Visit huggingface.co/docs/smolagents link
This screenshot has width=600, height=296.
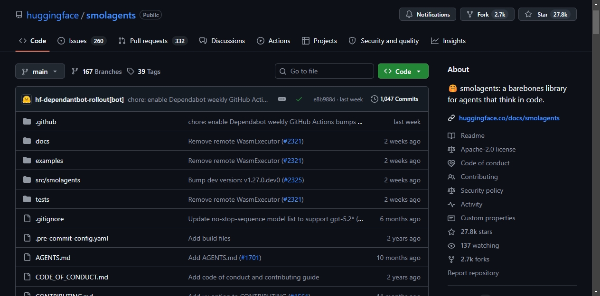pos(509,118)
